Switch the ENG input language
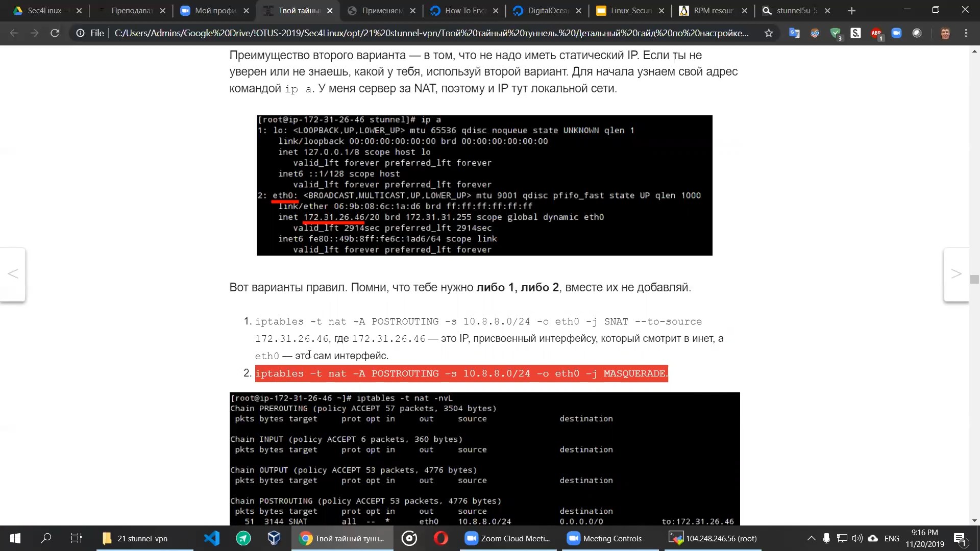The image size is (980, 551). 892,538
